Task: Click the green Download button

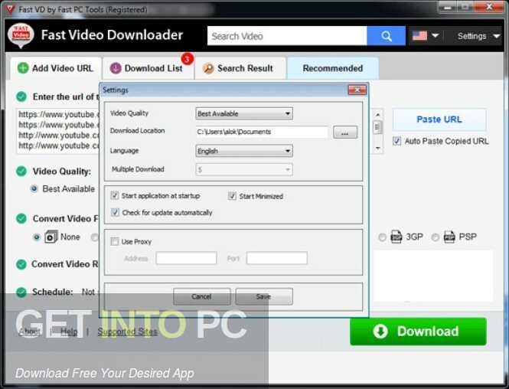Action: click(x=418, y=332)
